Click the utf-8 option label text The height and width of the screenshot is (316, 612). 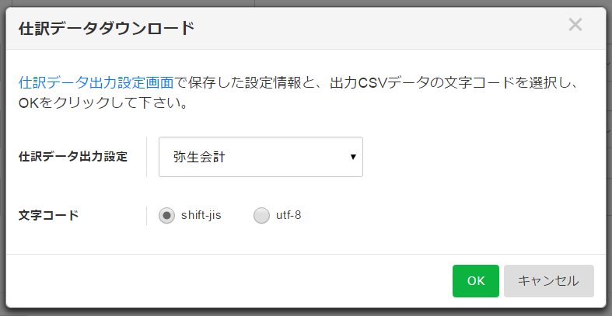[289, 216]
